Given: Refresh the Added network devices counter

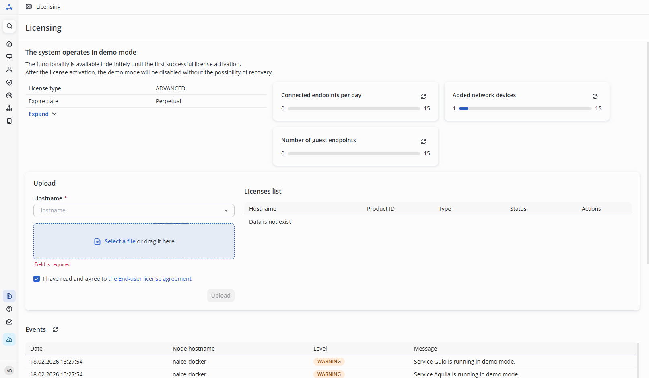Looking at the screenshot, I should (595, 96).
